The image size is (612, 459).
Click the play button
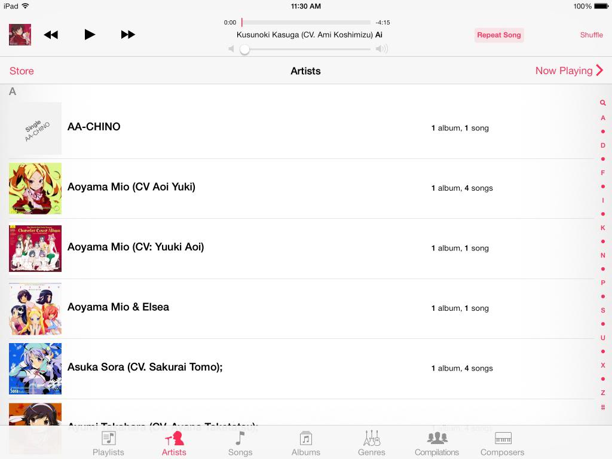(x=90, y=34)
